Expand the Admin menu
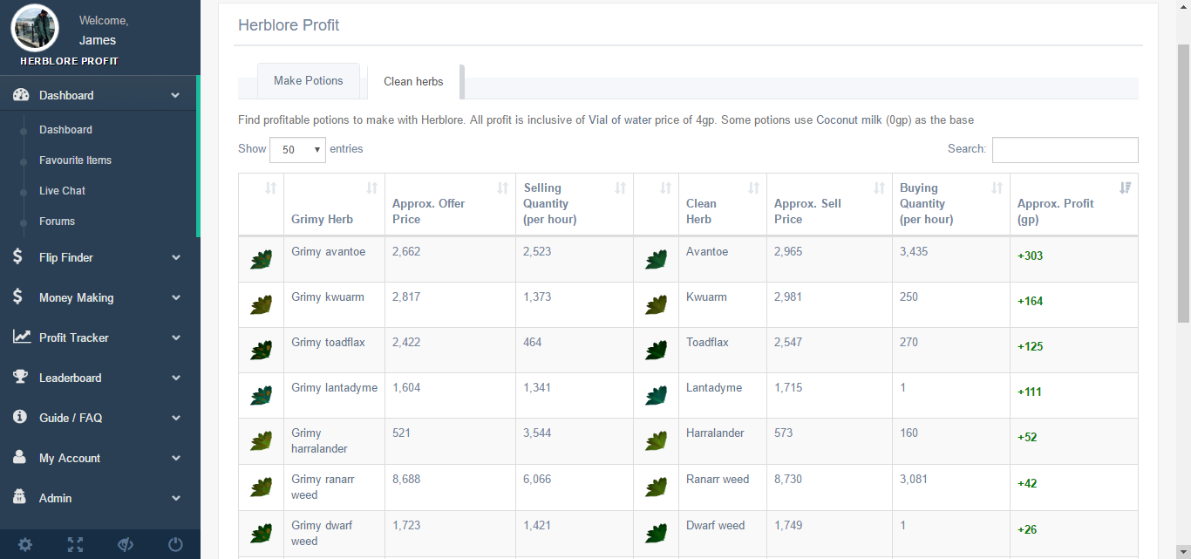The image size is (1191, 559). coord(175,498)
